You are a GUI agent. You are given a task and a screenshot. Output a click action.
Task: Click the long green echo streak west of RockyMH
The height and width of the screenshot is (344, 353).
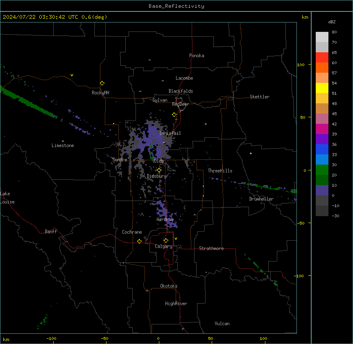click(28, 102)
